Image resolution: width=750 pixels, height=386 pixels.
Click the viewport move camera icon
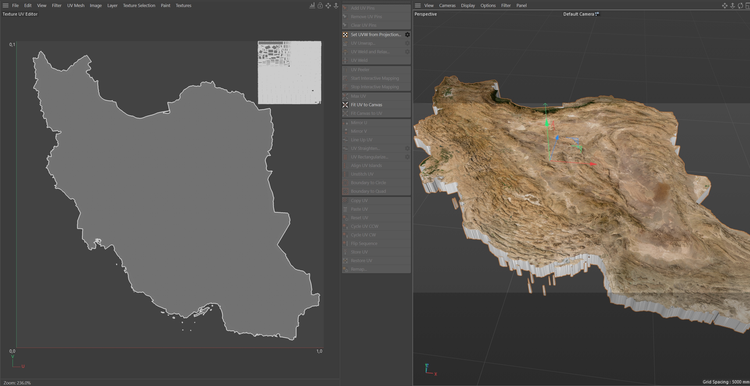[725, 5]
